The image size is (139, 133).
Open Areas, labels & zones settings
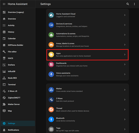click(88, 45)
